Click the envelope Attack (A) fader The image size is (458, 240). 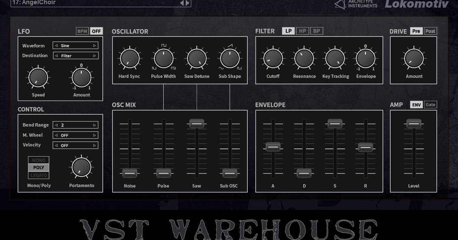point(273,147)
